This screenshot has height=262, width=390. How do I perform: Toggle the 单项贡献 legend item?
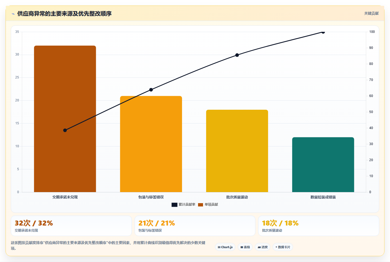pyautogui.click(x=208, y=205)
